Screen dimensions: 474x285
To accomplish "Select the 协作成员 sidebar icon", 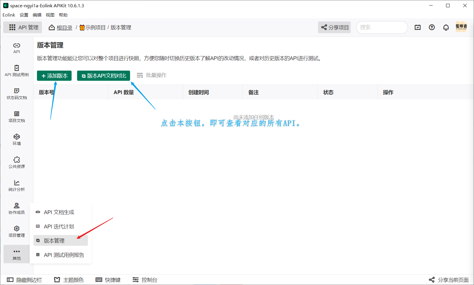I will (x=16, y=208).
